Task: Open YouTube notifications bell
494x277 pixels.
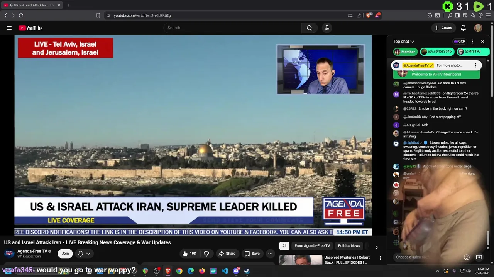Action: pyautogui.click(x=463, y=28)
